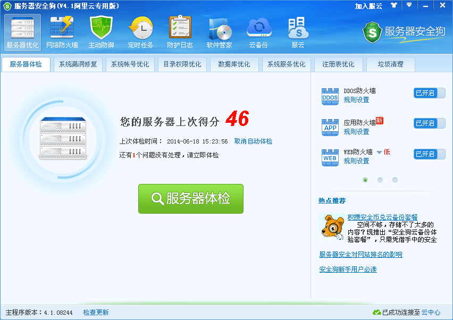Open 安全狗新手用户必读 link
453x320 pixels.
coord(348,270)
